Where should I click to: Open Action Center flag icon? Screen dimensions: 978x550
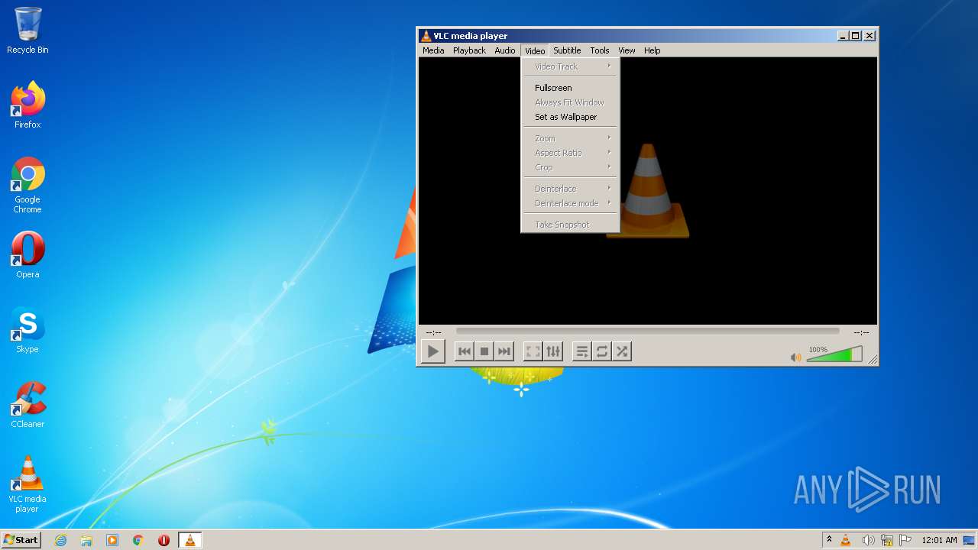[905, 540]
